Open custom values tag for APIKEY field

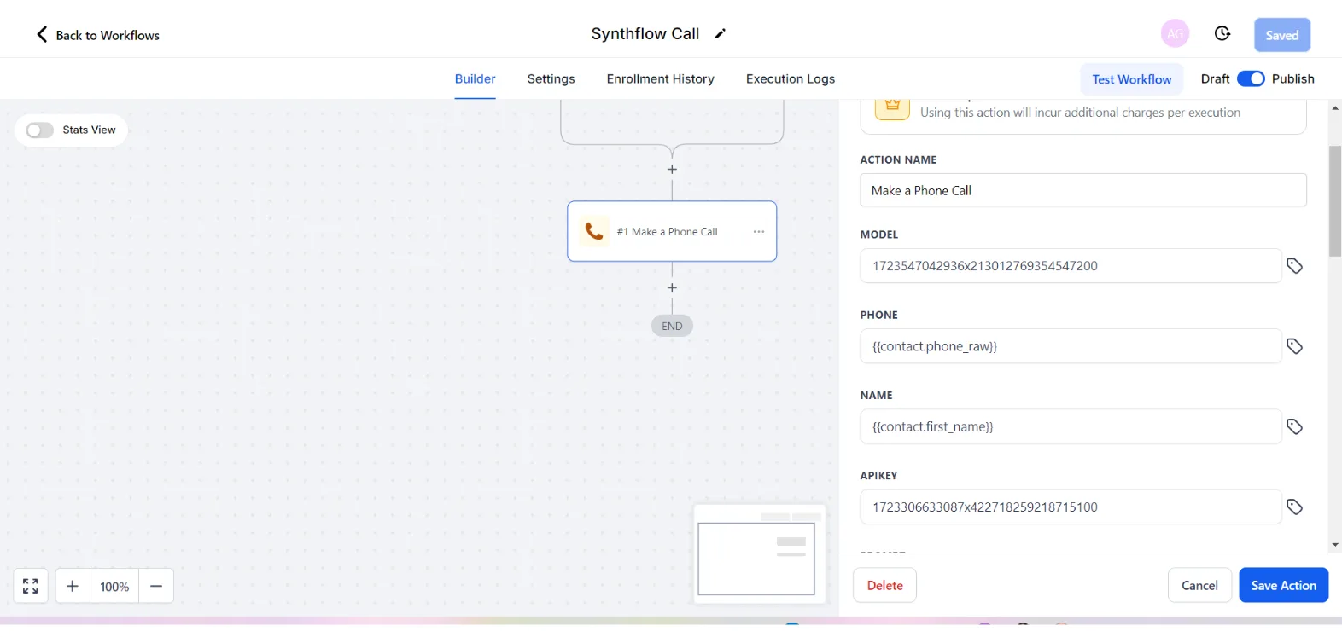coord(1294,507)
